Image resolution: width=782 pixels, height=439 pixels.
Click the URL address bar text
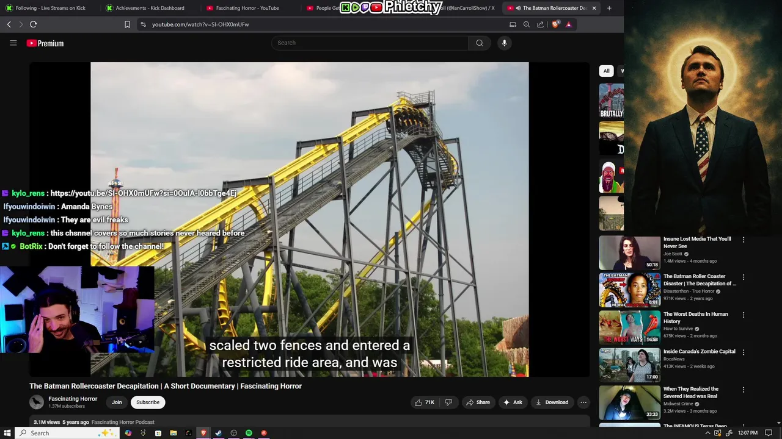[x=200, y=24]
